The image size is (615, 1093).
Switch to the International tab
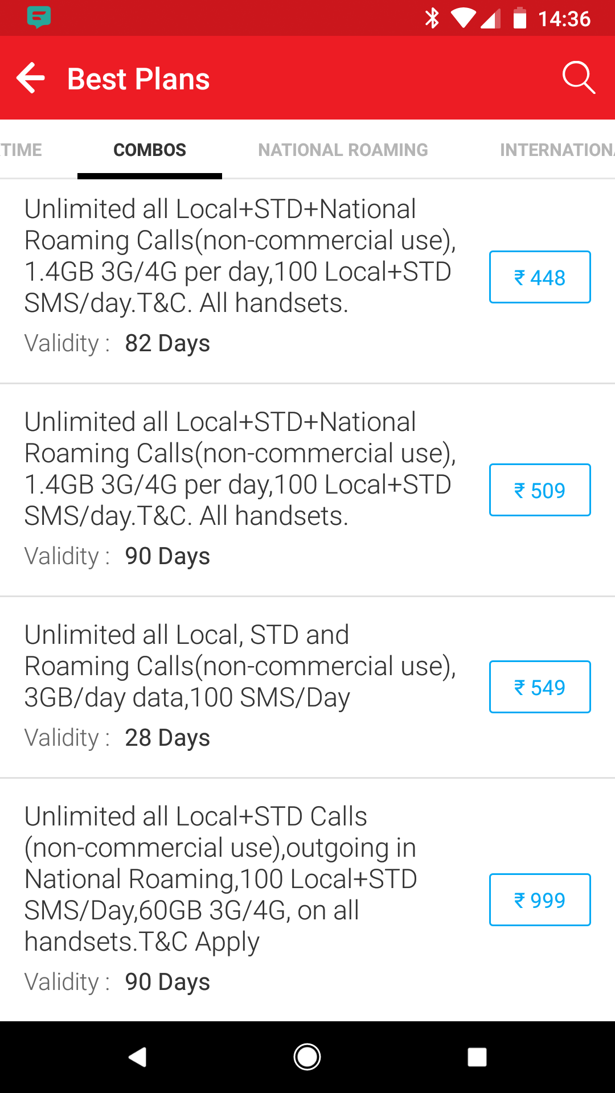pyautogui.click(x=556, y=150)
